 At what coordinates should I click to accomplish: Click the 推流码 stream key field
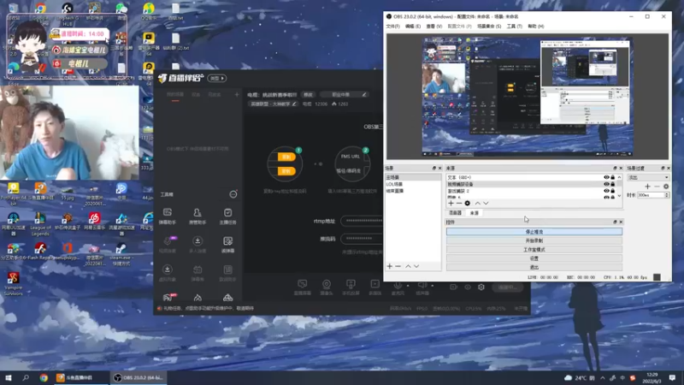(x=362, y=239)
